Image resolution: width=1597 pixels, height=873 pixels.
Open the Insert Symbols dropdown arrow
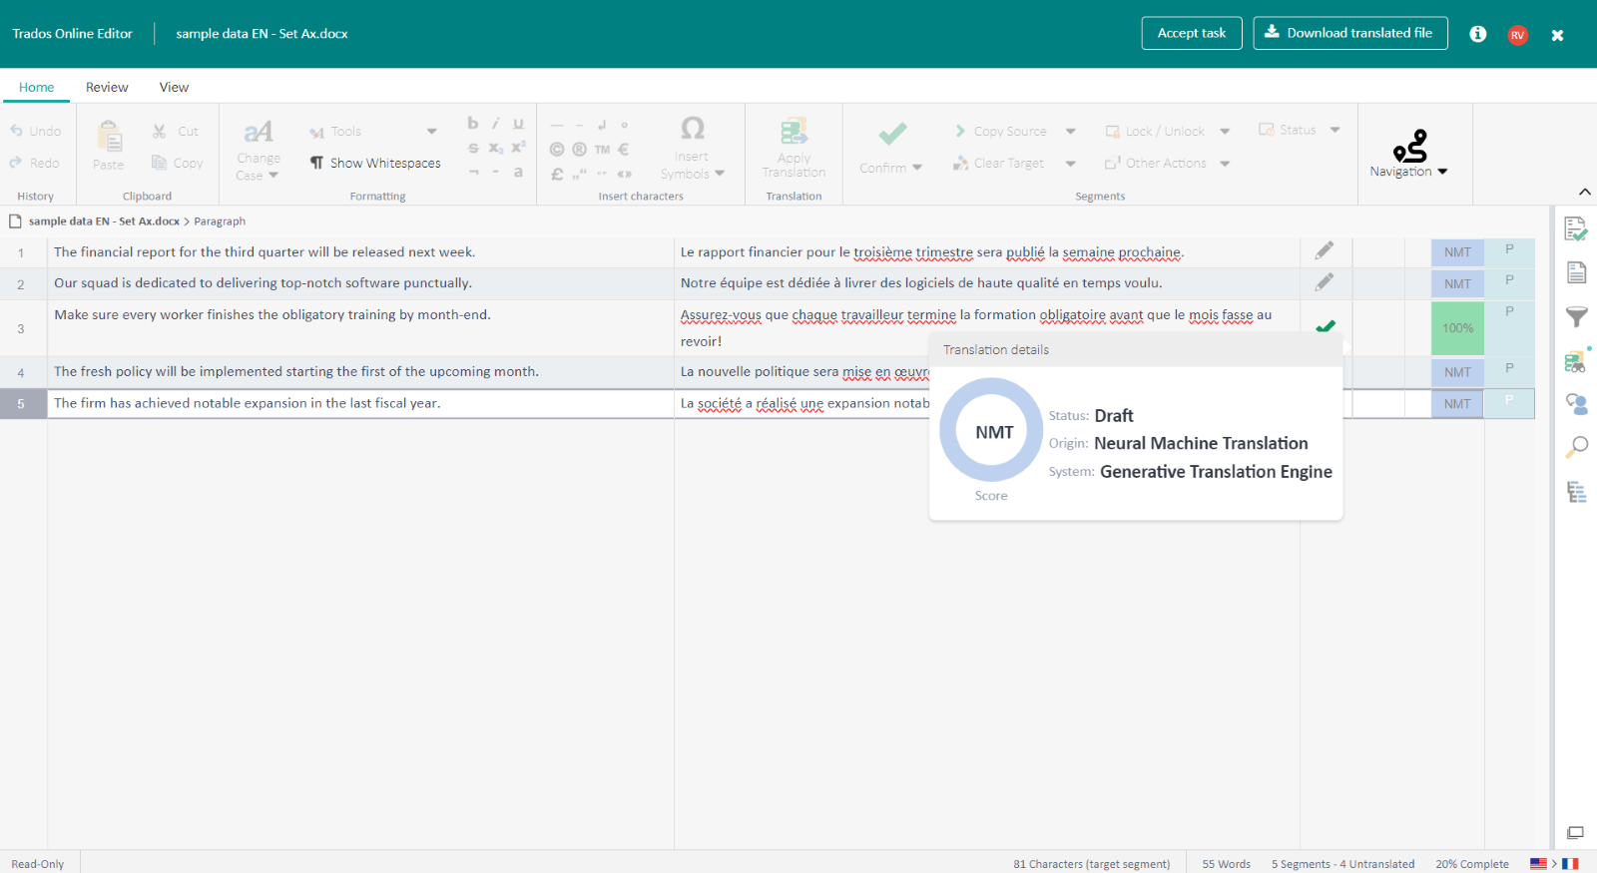point(720,174)
